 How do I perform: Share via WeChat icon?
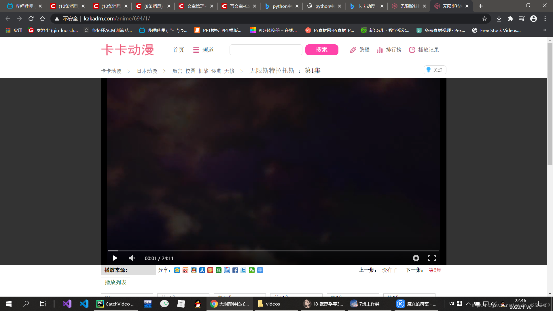tap(252, 270)
